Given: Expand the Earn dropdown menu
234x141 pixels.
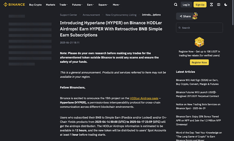Looking at the screenshot, I should [90, 5].
